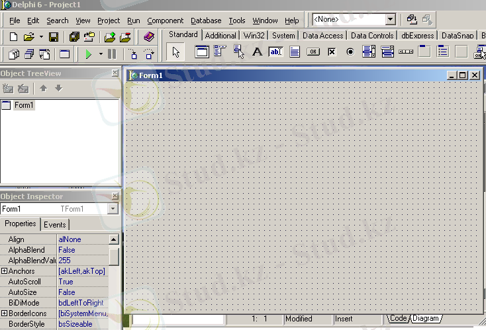Screen dimensions: 486x330
Task: Click the View Form toolbar icon
Action: tap(29, 54)
